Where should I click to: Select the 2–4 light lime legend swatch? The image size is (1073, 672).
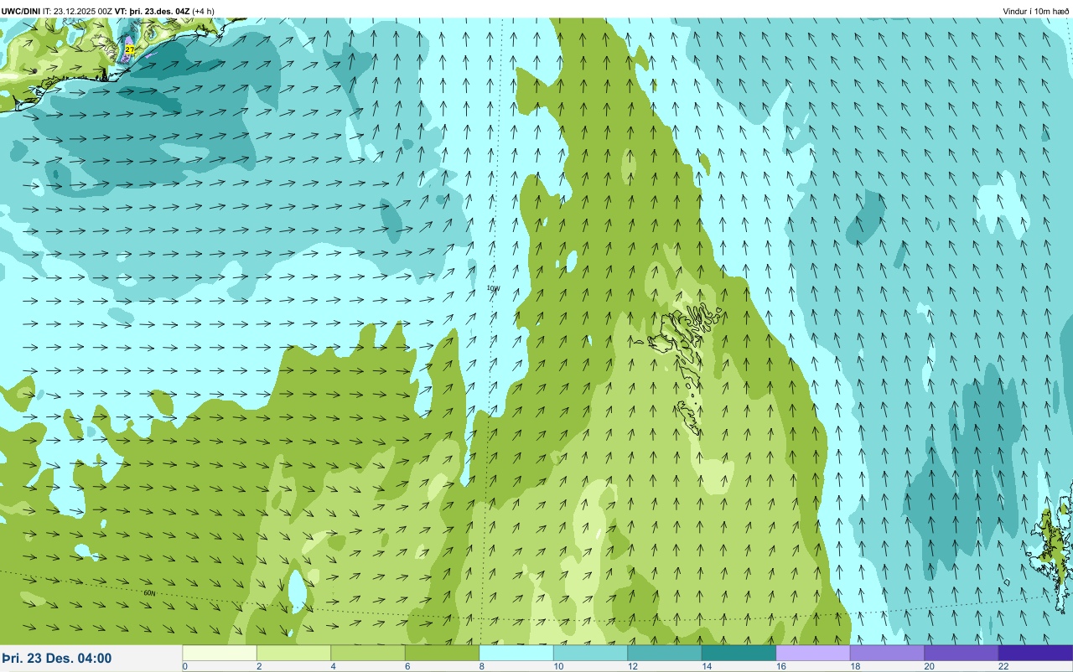coord(293,653)
